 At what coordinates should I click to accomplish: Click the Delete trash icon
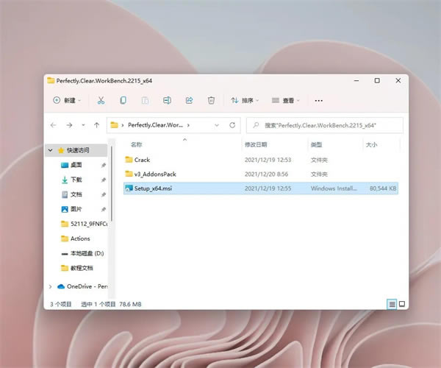tap(211, 101)
